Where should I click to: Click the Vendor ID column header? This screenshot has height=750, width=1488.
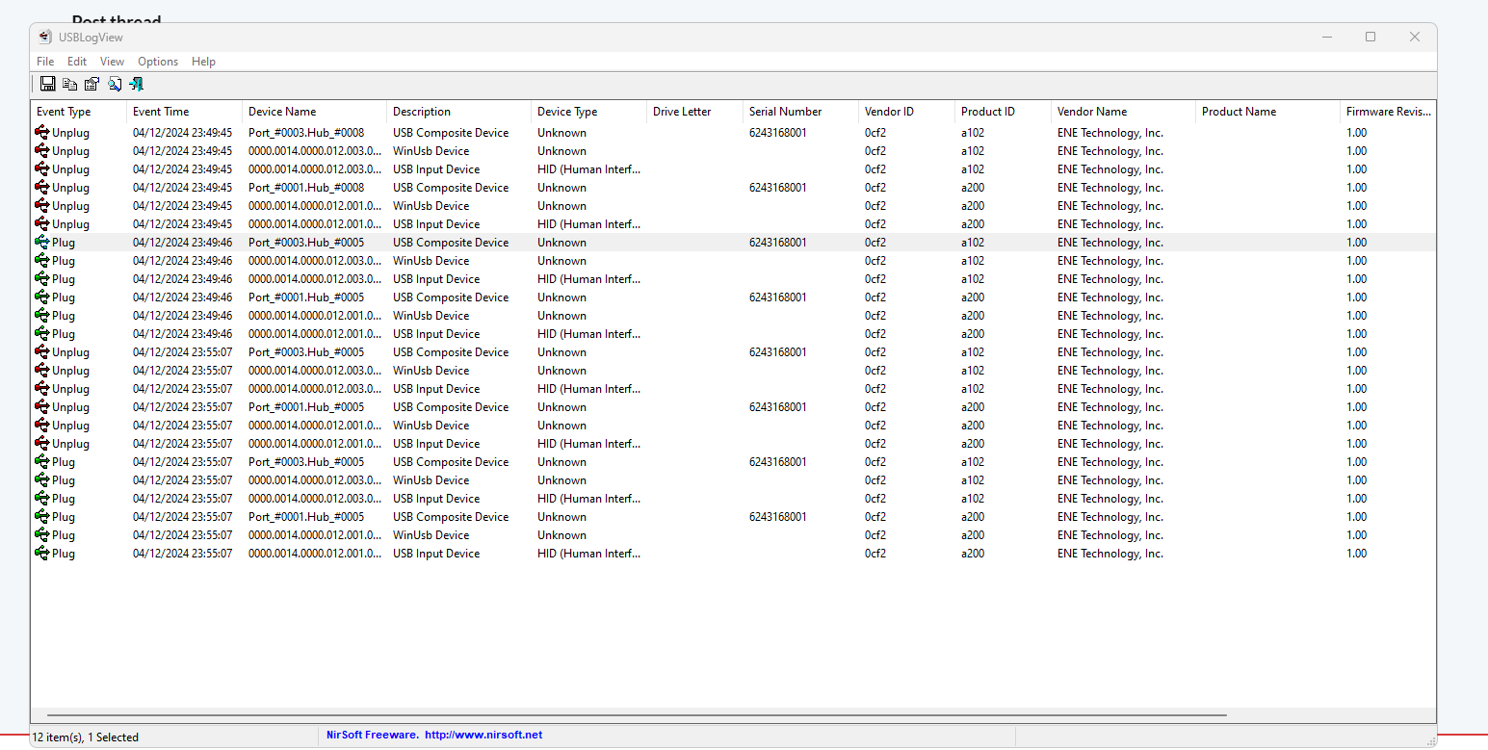[906, 112]
